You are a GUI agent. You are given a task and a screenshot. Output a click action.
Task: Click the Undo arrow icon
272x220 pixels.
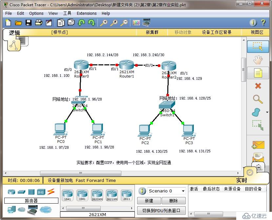tap(81, 23)
